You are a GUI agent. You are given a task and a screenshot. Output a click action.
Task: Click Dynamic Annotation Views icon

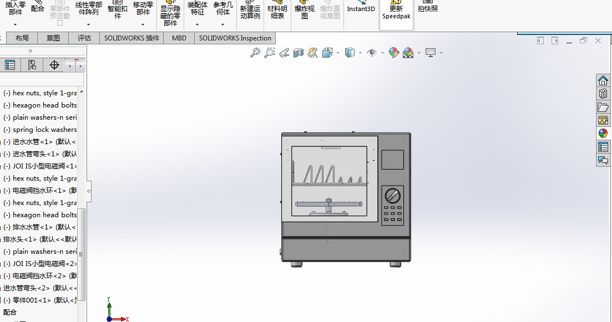(312, 53)
